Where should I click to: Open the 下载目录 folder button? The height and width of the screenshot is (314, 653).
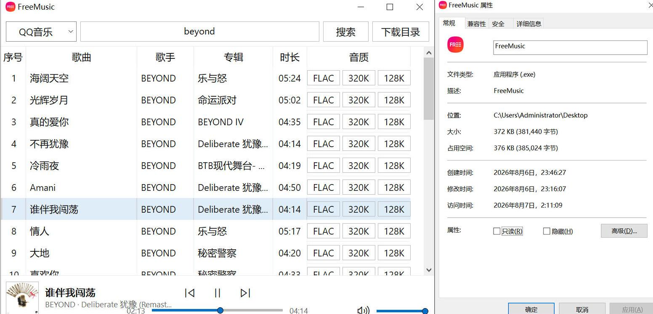(401, 32)
